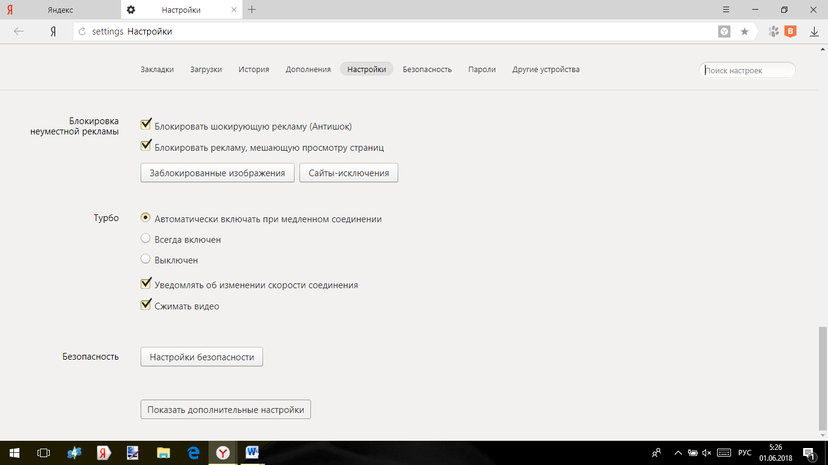Open a new tab with plus button
The image size is (828, 465).
pos(252,10)
